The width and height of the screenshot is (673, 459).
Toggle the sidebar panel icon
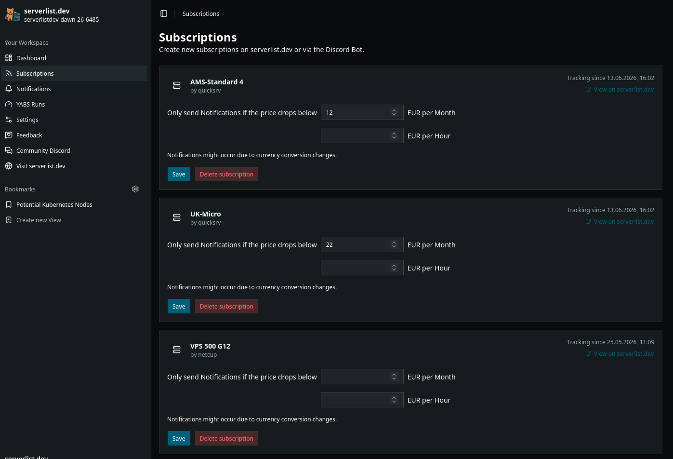coord(164,13)
